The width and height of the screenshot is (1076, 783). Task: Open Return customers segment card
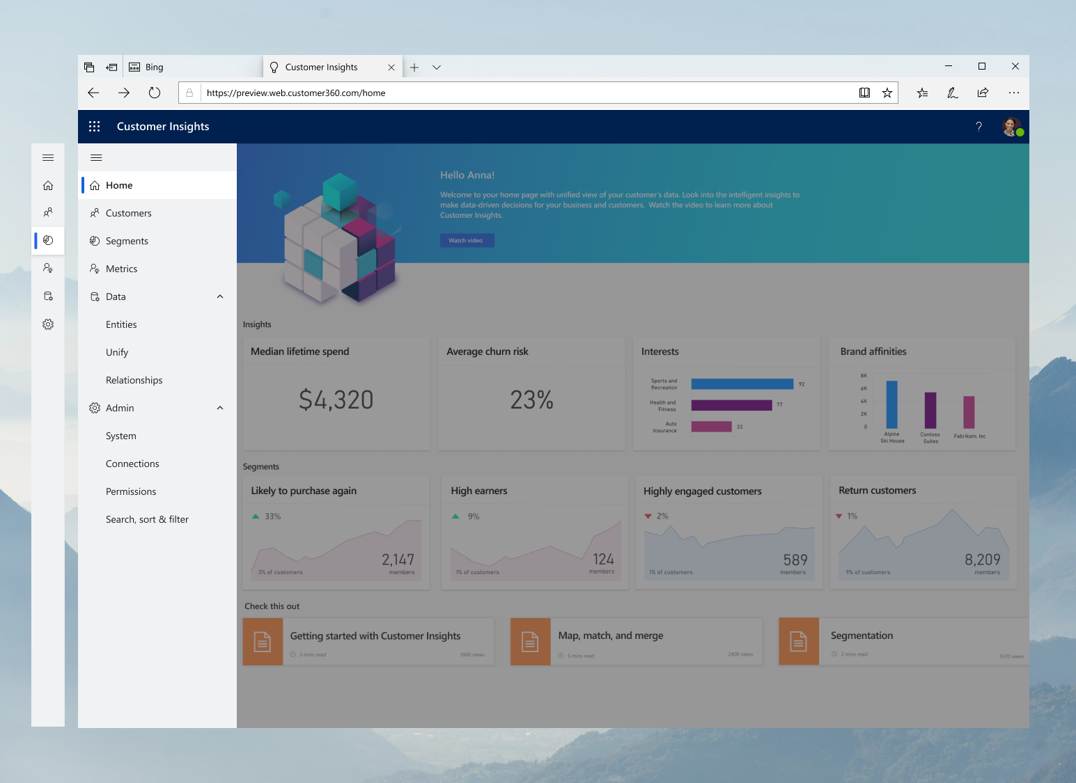click(924, 532)
